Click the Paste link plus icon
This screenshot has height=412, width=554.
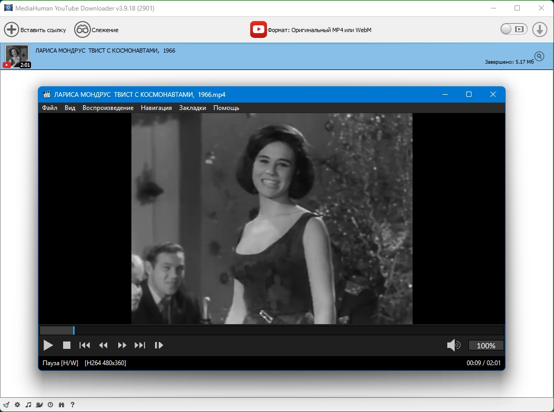coord(12,29)
